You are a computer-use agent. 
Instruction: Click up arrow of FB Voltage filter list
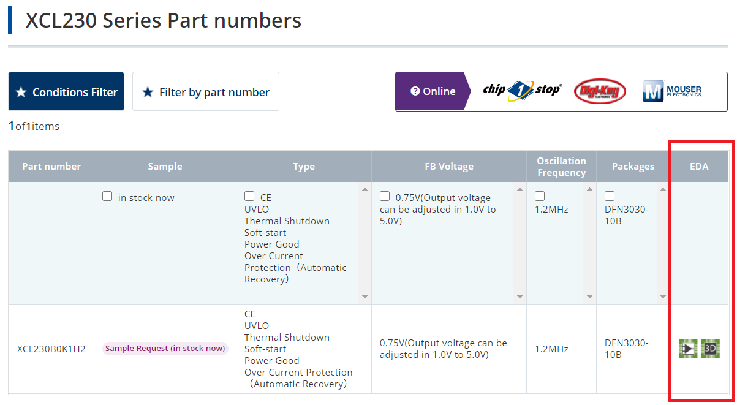coord(520,189)
